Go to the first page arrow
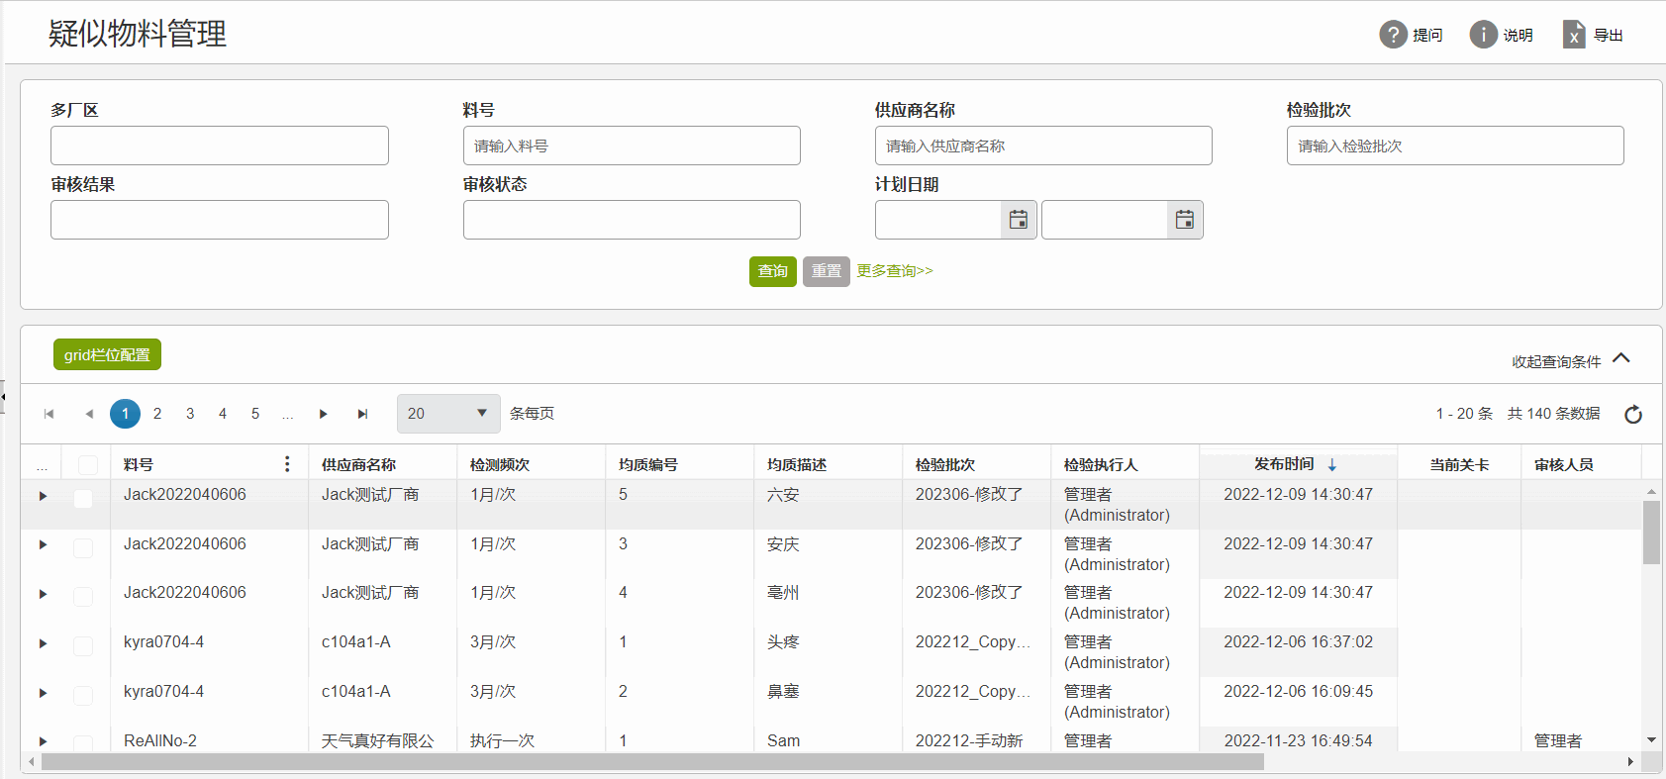1666x779 pixels. pos(49,414)
